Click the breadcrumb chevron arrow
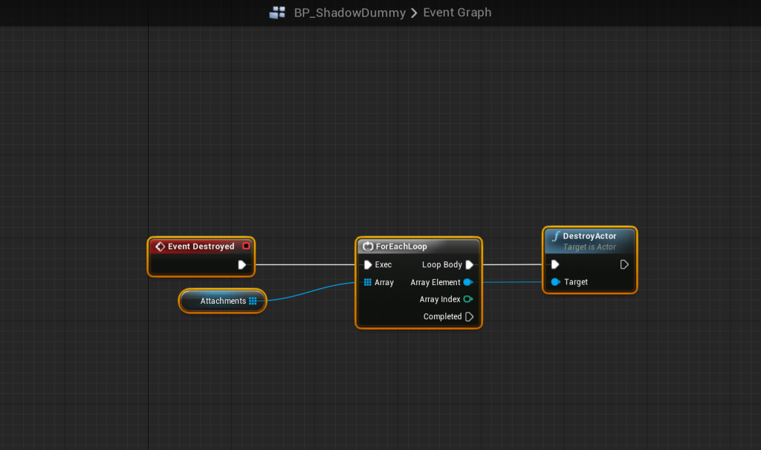 point(414,13)
